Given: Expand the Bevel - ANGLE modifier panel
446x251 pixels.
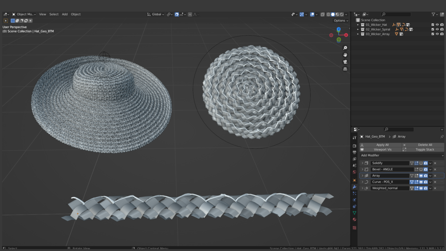Looking at the screenshot, I should click(362, 169).
